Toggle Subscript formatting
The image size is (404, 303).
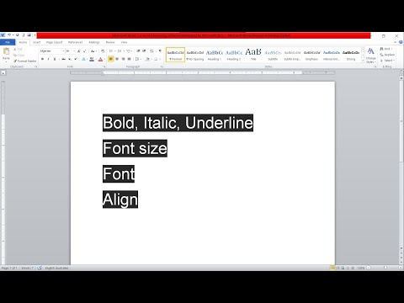pos(70,59)
